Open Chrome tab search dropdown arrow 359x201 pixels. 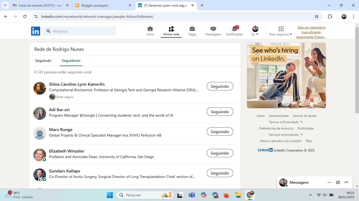pyautogui.click(x=5, y=5)
